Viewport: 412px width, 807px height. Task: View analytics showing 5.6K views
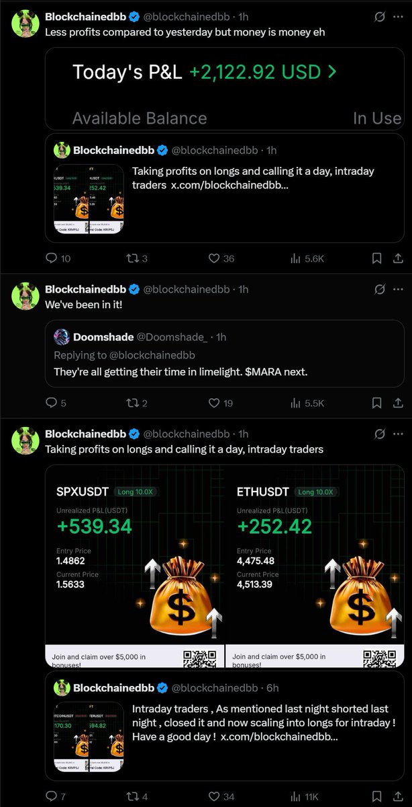297,258
